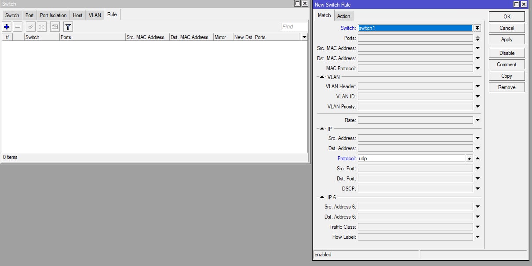The image size is (532, 266).
Task: Expand the Src. Port field
Action: [477, 169]
